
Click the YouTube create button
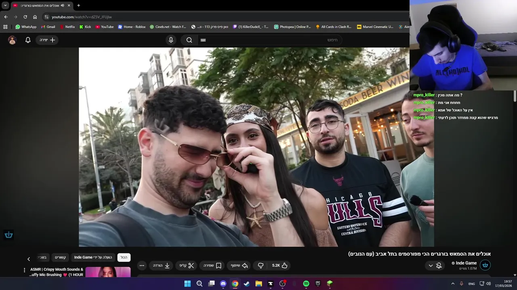coord(47,40)
